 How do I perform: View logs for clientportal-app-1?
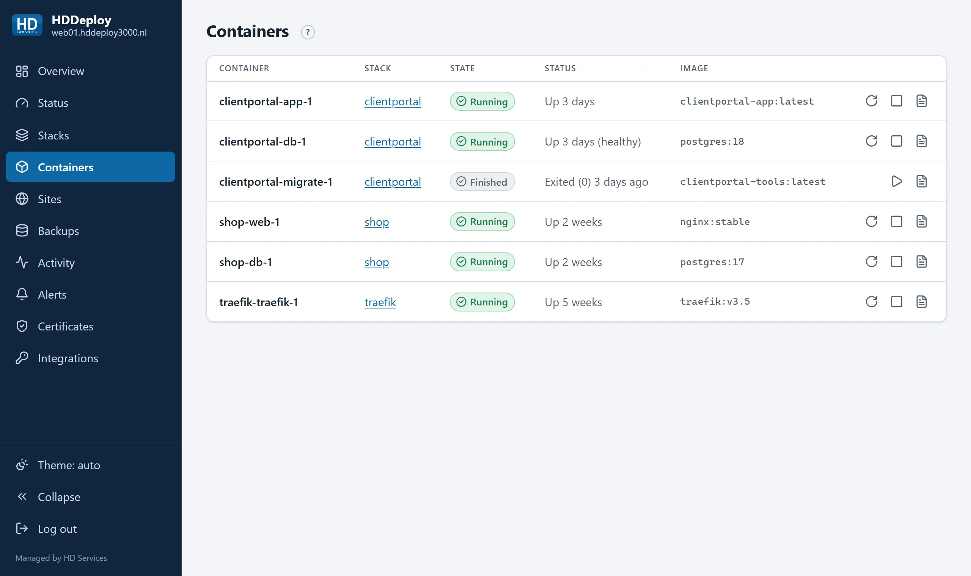(x=921, y=101)
